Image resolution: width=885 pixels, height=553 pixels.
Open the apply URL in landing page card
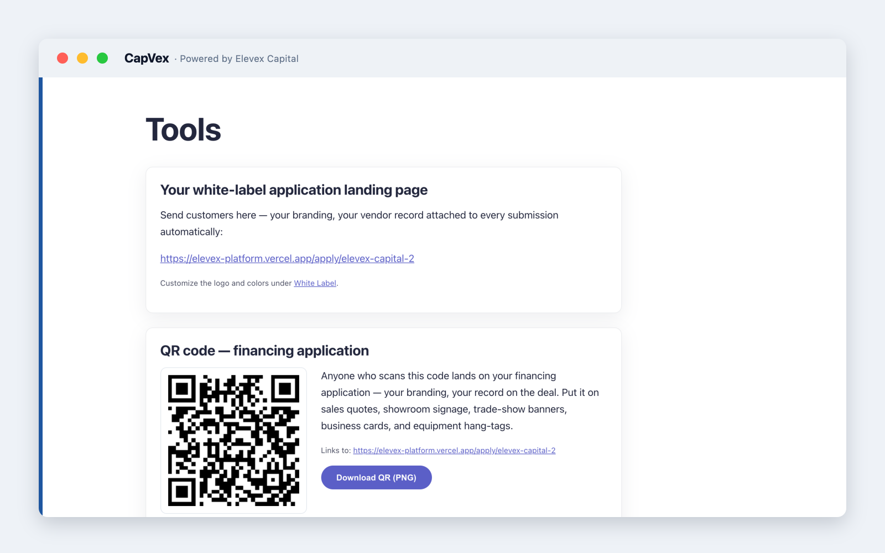click(287, 258)
